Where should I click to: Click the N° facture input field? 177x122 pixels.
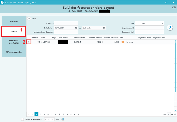pos(66,23)
